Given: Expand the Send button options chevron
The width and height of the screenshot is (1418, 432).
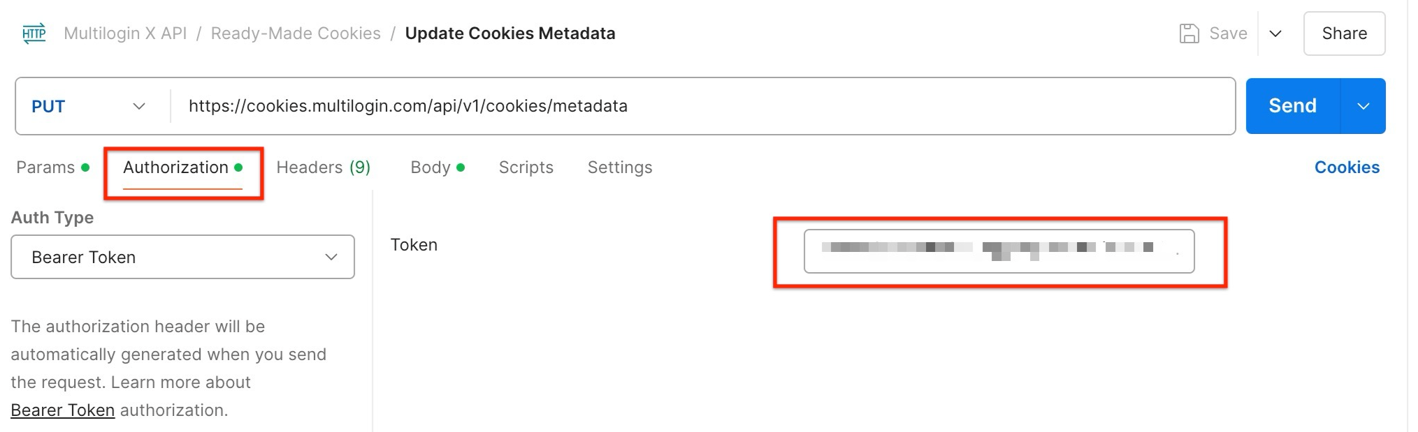Looking at the screenshot, I should tap(1363, 105).
